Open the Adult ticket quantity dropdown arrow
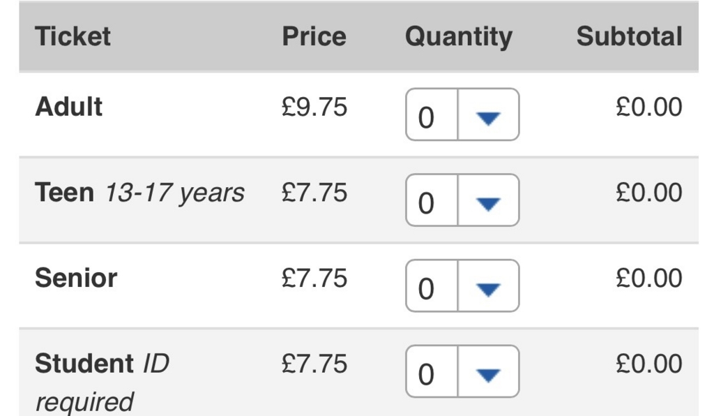Viewport: 714px width, 416px height. point(488,115)
